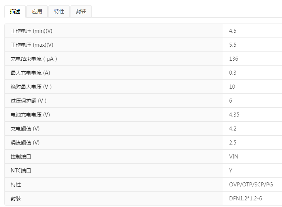Select the 5.5 max voltage value

(x=233, y=45)
